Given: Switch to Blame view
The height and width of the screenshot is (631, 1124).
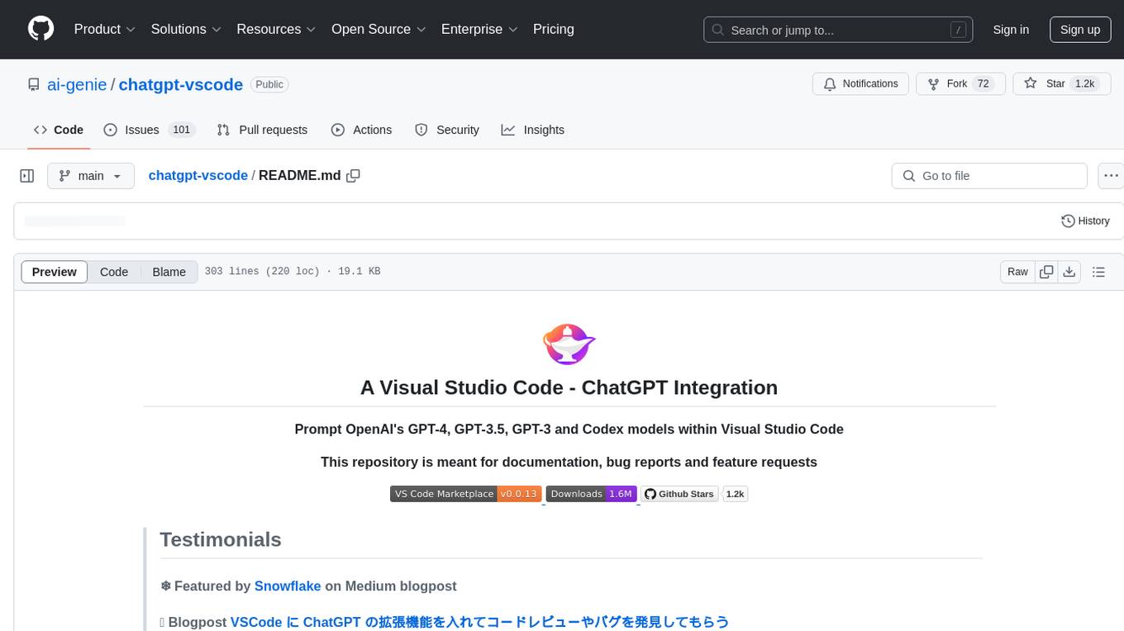Looking at the screenshot, I should (x=169, y=272).
